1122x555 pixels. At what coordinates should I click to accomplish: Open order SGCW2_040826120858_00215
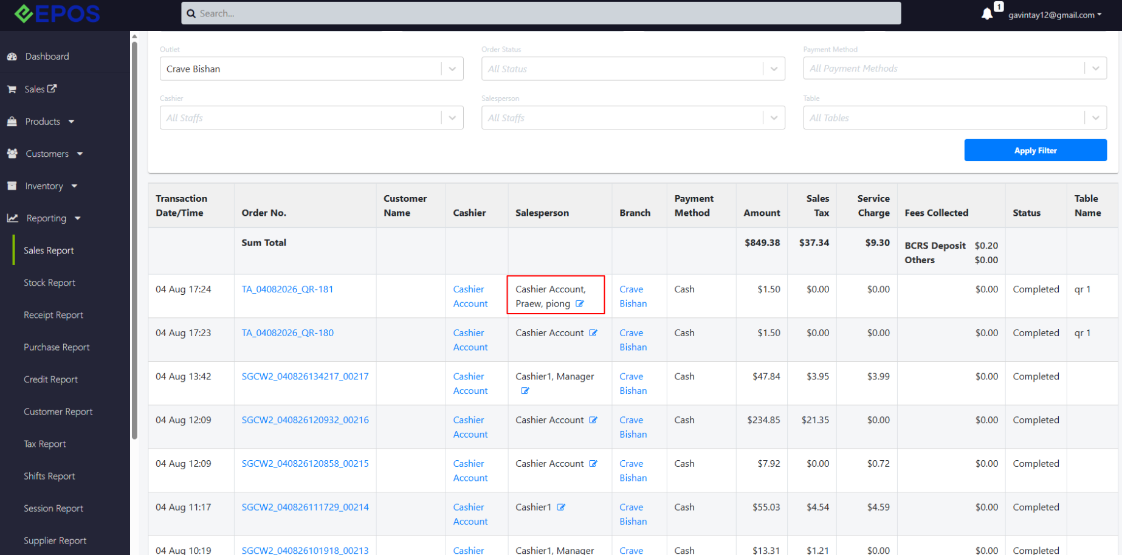pyautogui.click(x=305, y=464)
